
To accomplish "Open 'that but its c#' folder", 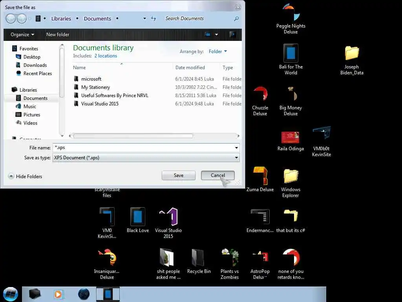I will pos(291,221).
